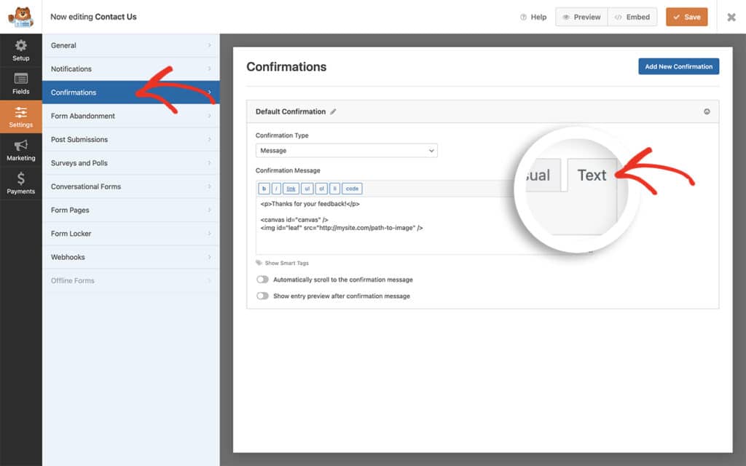The width and height of the screenshot is (746, 466).
Task: Expand Conversational Forms chevron
Action: pos(209,186)
